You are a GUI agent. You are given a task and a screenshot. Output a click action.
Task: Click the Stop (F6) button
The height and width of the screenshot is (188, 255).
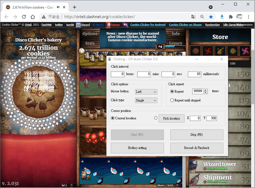coord(197,135)
